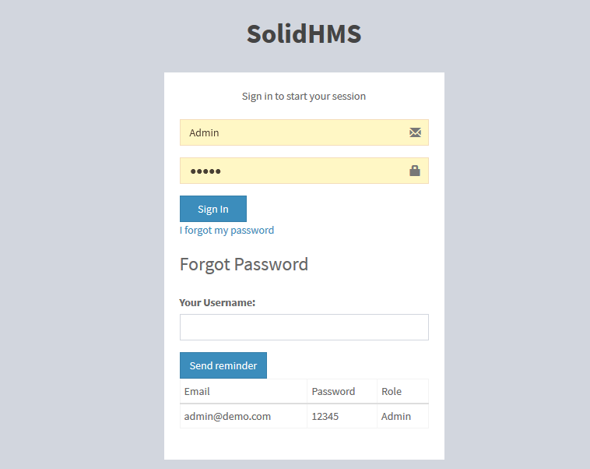Click the Forgot Password heading
Viewport: 590px width, 469px height.
coord(244,264)
